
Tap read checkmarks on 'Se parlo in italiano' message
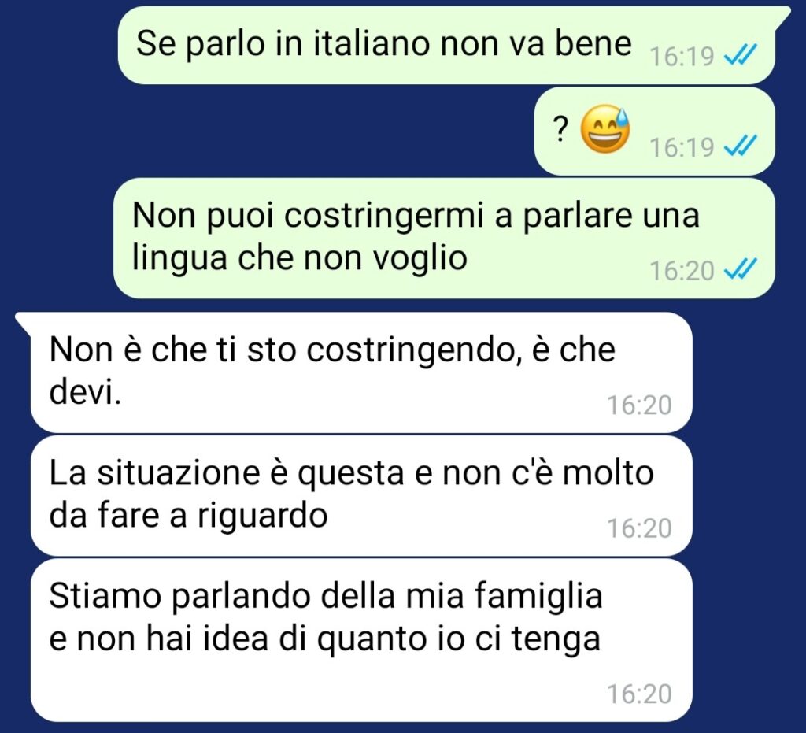pyautogui.click(x=740, y=54)
